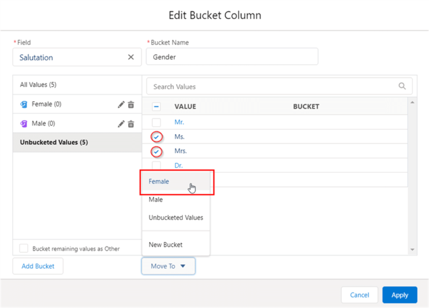Check the Dr. value checkbox

point(156,165)
